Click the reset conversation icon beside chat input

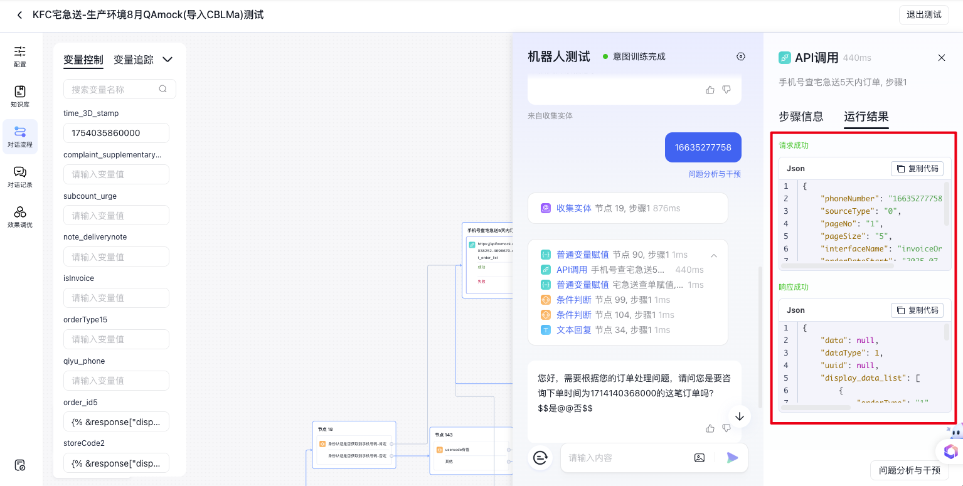540,457
